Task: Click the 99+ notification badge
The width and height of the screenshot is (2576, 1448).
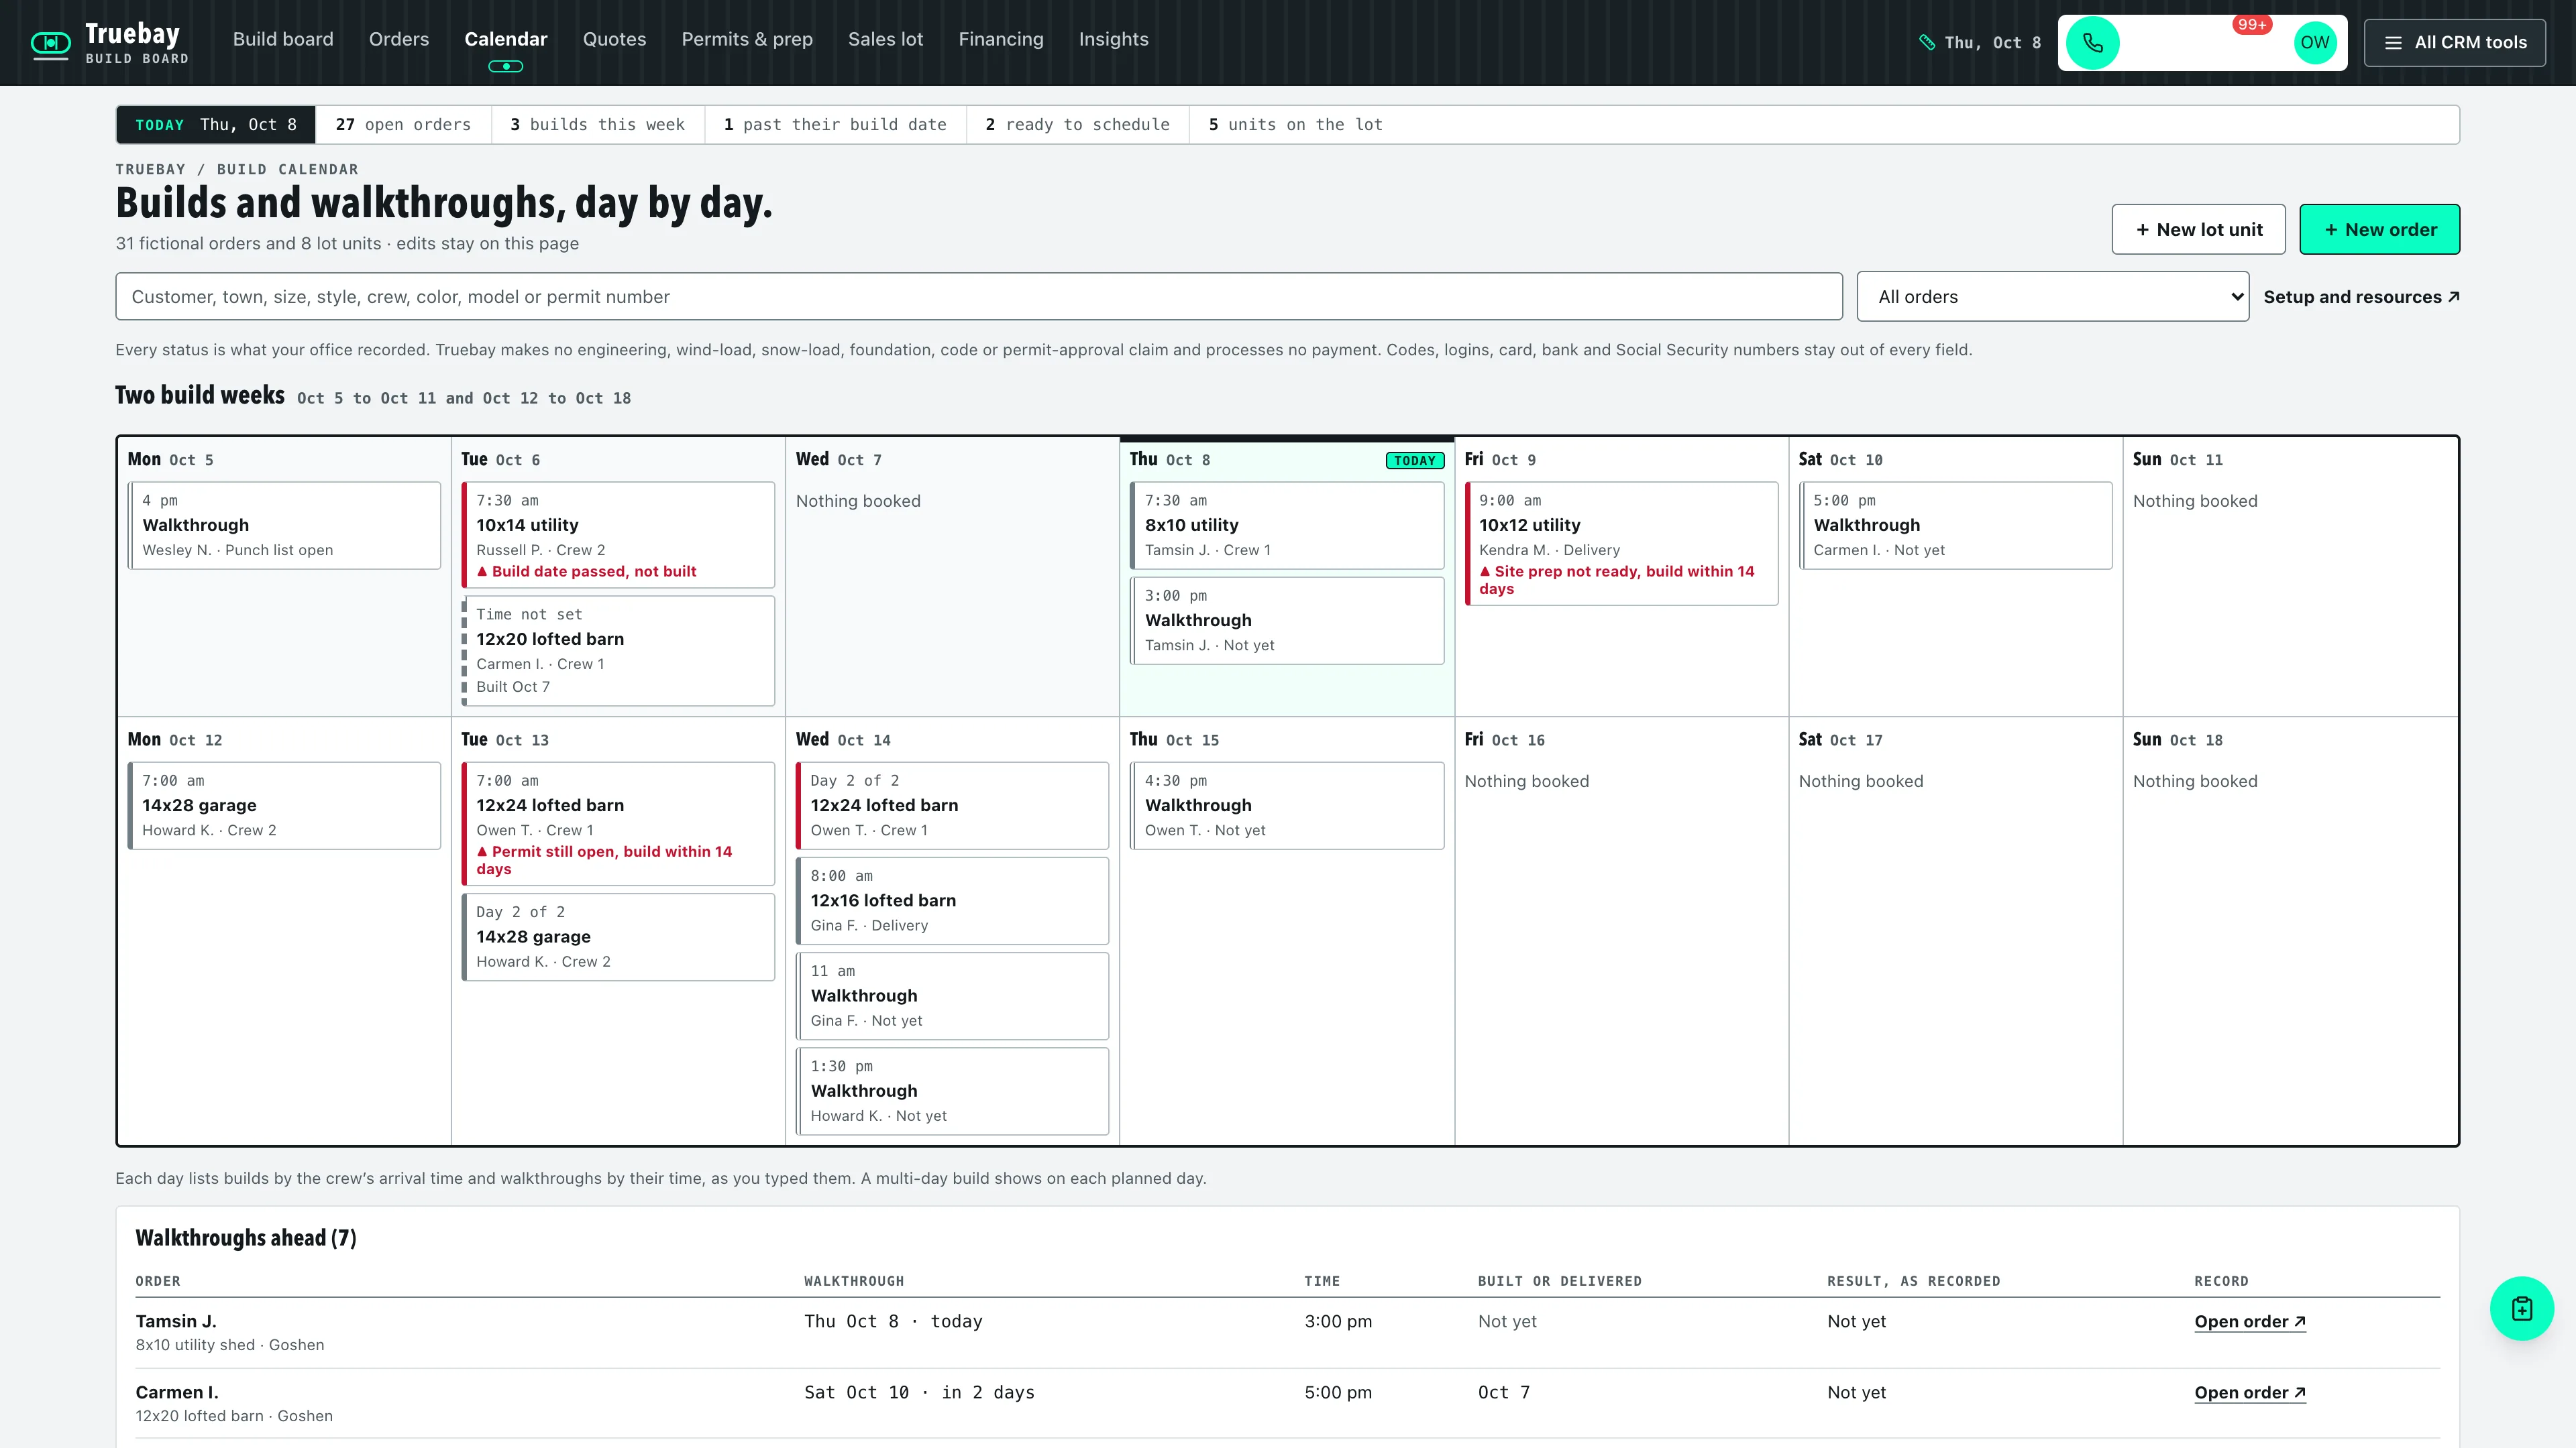Action: pos(2252,24)
